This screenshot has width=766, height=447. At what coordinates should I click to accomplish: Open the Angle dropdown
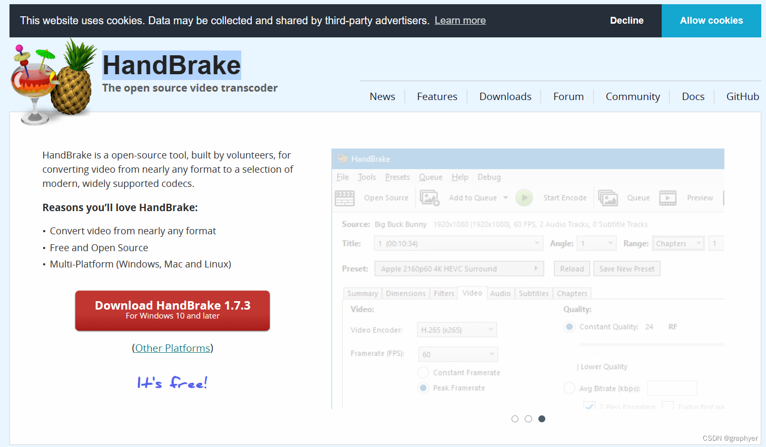click(596, 243)
